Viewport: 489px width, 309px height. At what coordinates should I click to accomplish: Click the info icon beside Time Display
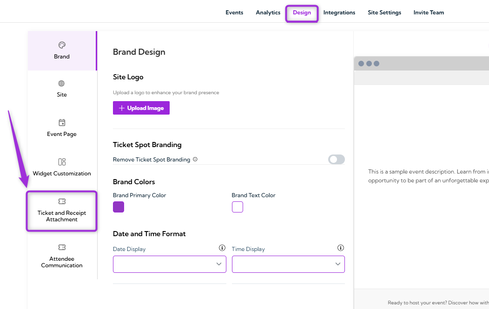(341, 247)
